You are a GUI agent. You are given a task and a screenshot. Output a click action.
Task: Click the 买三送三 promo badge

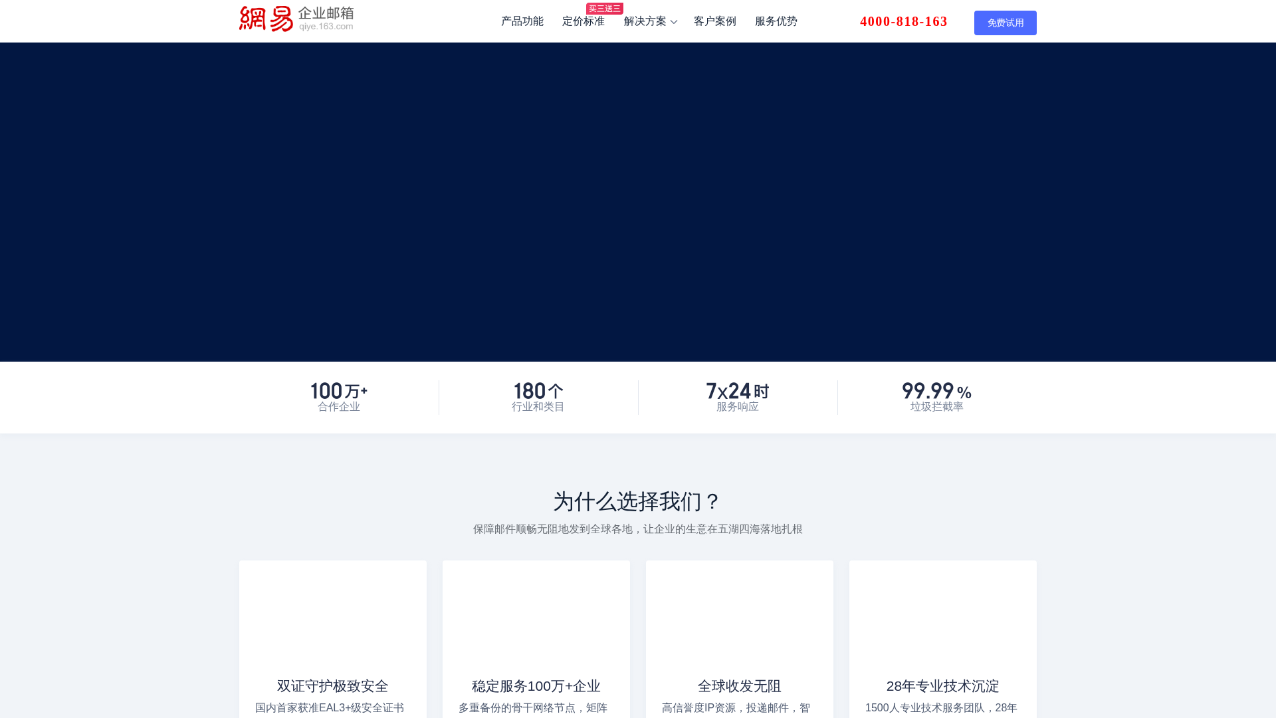(x=605, y=9)
